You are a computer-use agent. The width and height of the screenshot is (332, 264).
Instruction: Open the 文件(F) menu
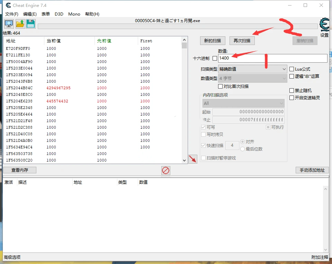pos(11,14)
